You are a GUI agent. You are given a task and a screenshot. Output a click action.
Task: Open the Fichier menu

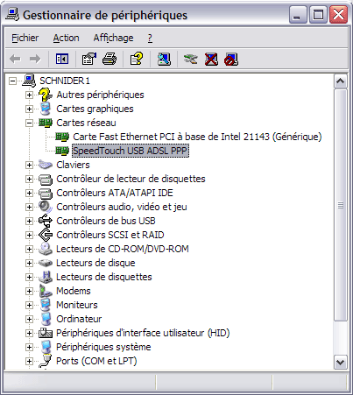click(x=25, y=38)
